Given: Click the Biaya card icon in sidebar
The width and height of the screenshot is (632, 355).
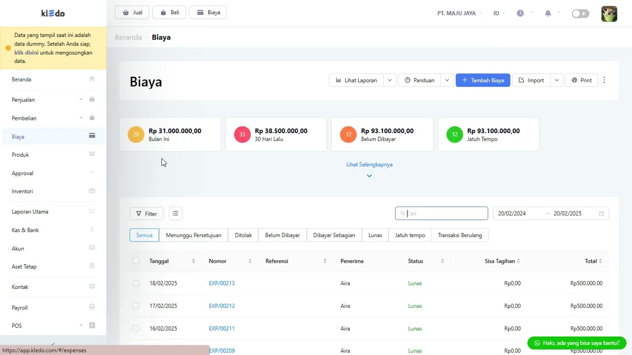Looking at the screenshot, I should [92, 136].
